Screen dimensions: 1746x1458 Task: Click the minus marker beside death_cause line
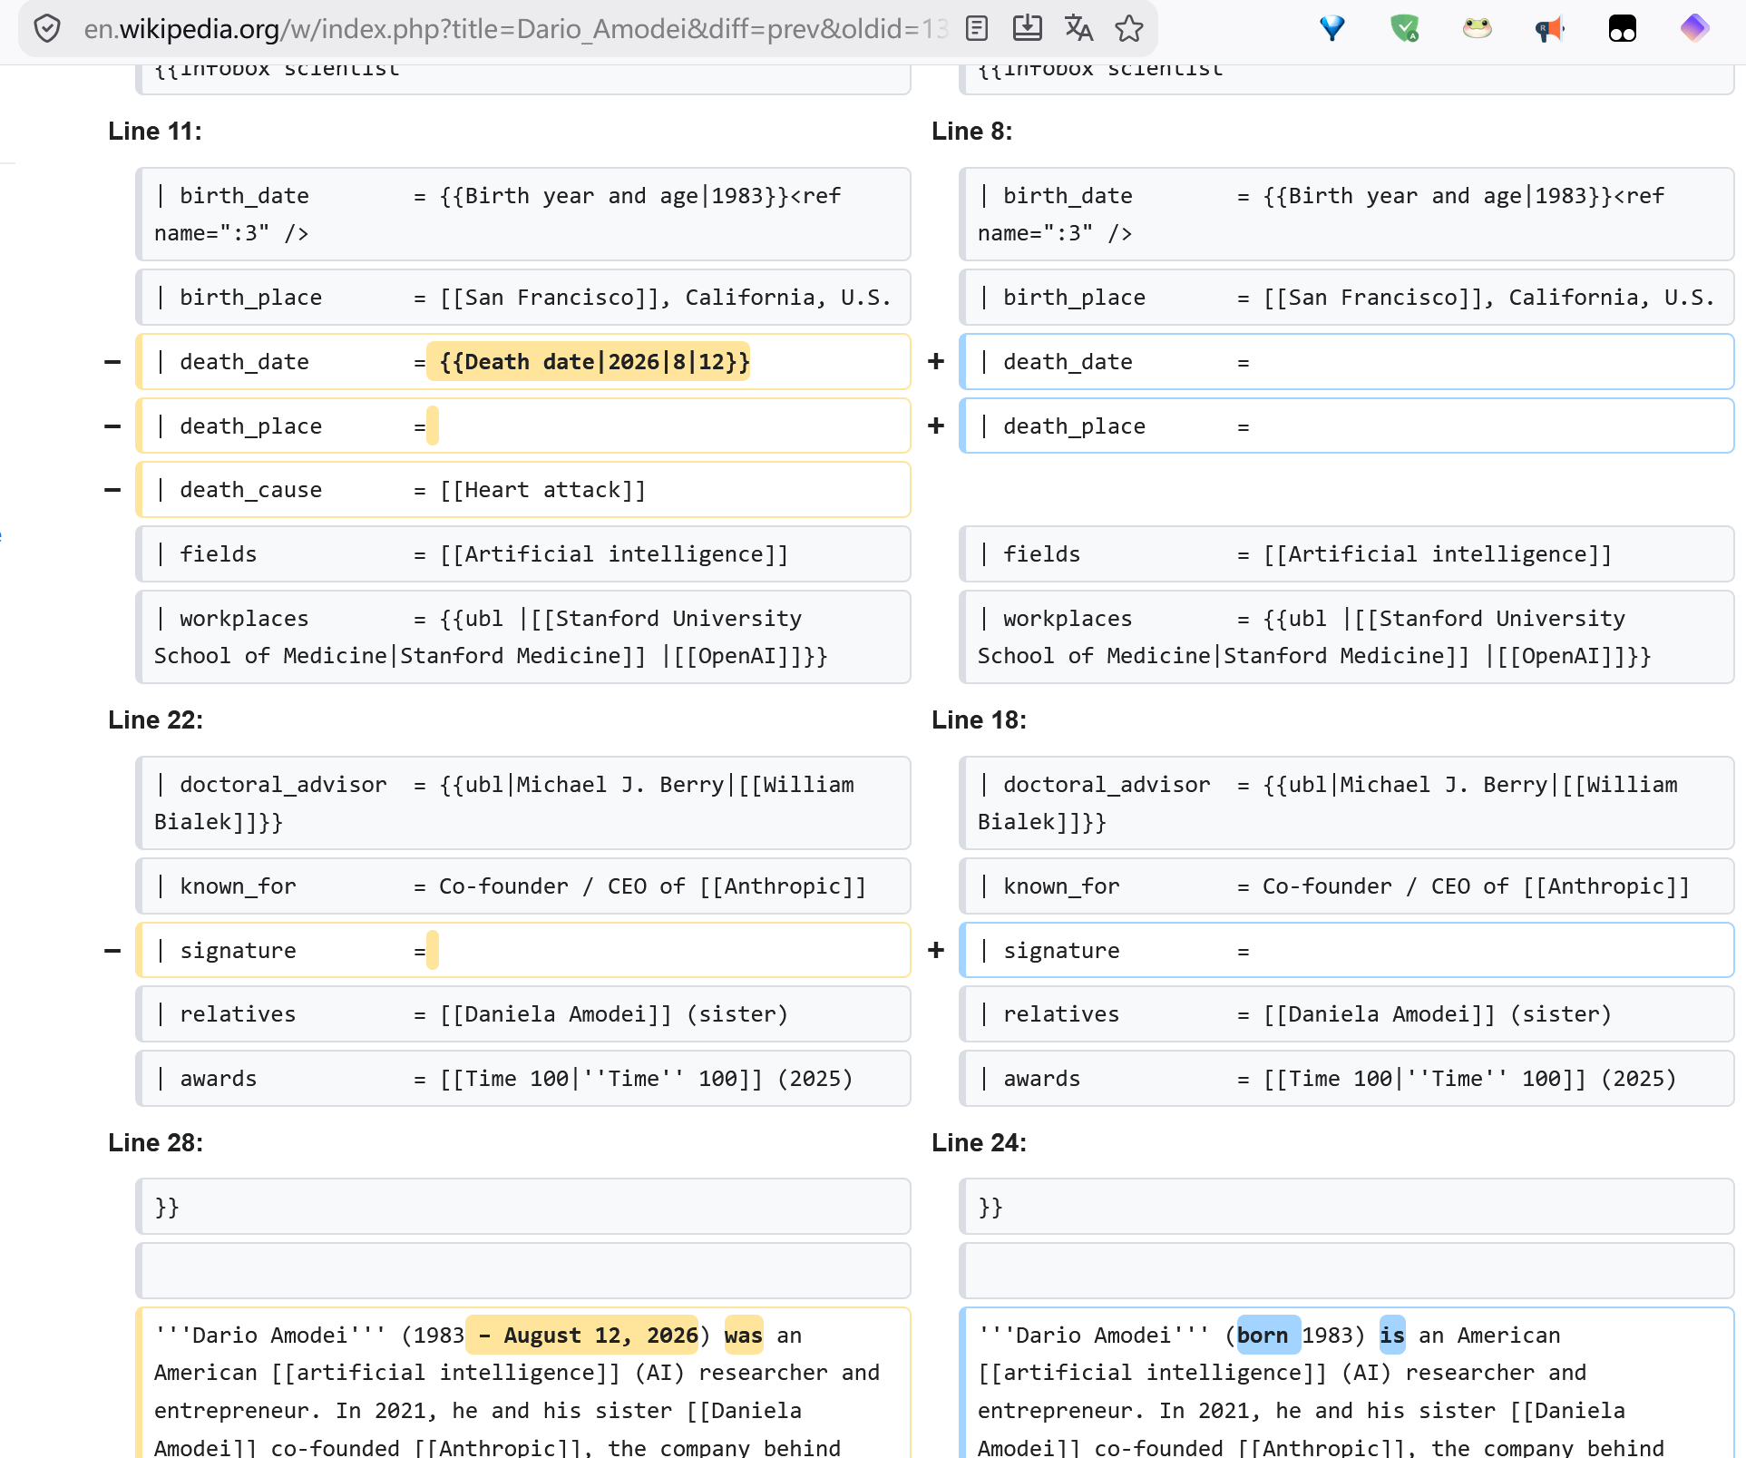pyautogui.click(x=112, y=490)
